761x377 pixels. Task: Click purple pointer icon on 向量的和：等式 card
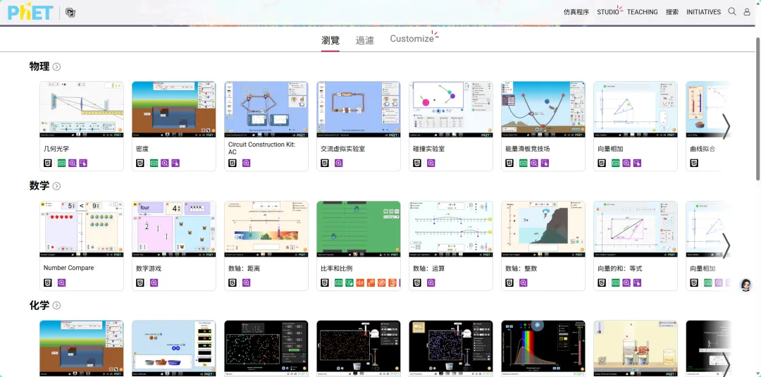(637, 283)
